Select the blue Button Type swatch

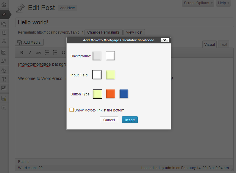[124, 94]
